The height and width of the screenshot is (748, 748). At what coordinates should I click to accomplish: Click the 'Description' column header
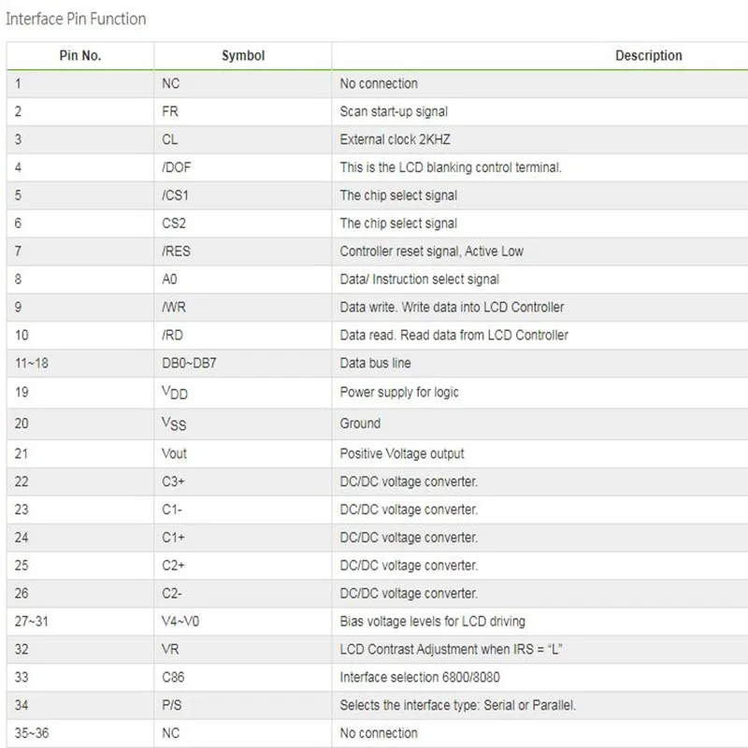(x=648, y=56)
